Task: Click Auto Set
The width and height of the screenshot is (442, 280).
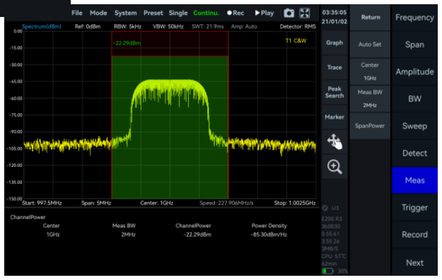Action: (370, 45)
